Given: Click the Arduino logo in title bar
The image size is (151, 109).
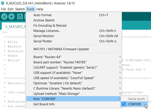Looking at the screenshot, I should (3, 3).
